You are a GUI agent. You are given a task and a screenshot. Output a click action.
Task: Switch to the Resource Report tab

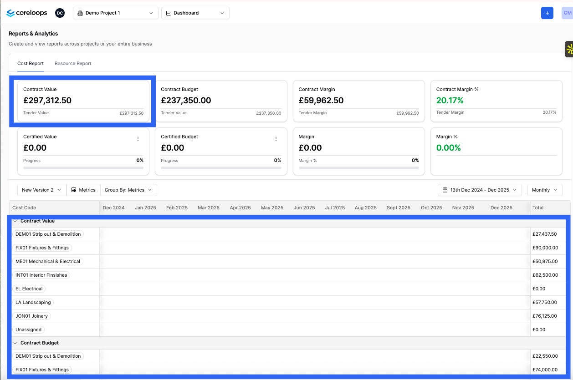click(x=73, y=64)
